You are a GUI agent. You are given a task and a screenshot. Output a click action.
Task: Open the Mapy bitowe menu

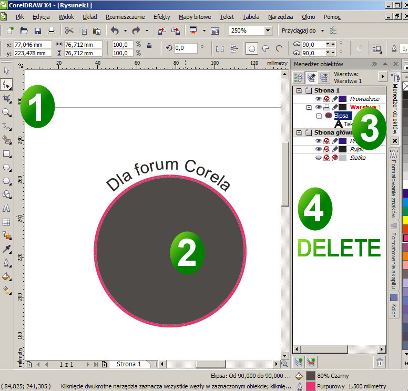[x=195, y=17]
